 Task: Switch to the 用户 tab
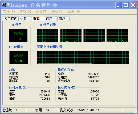click(x=63, y=19)
